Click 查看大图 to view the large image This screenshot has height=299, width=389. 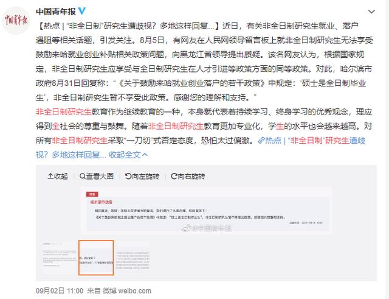97,176
